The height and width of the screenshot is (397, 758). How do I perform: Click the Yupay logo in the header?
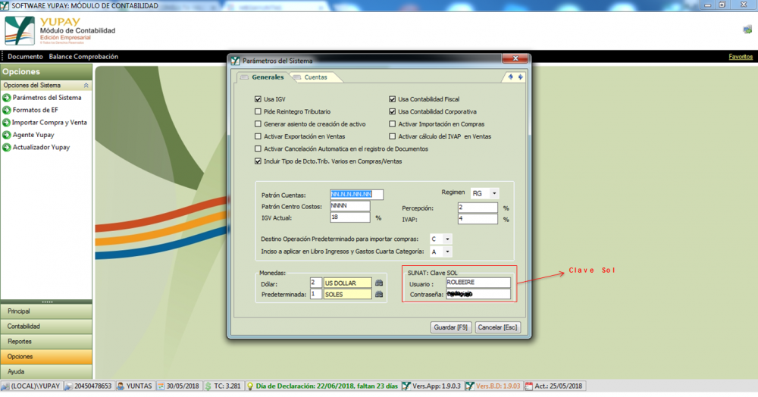[x=20, y=30]
